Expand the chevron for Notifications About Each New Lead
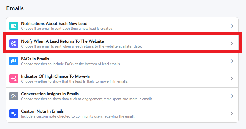The image size is (246, 129). [232, 26]
